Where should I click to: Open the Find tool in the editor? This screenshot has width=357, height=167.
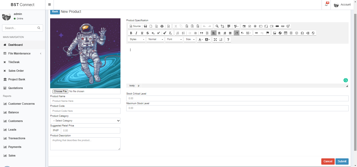[217, 26]
